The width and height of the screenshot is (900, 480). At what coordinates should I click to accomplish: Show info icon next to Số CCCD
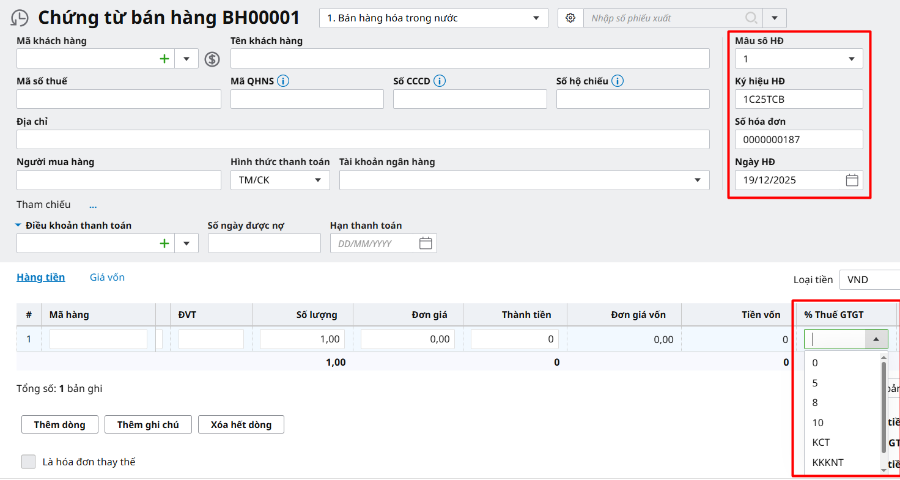440,81
